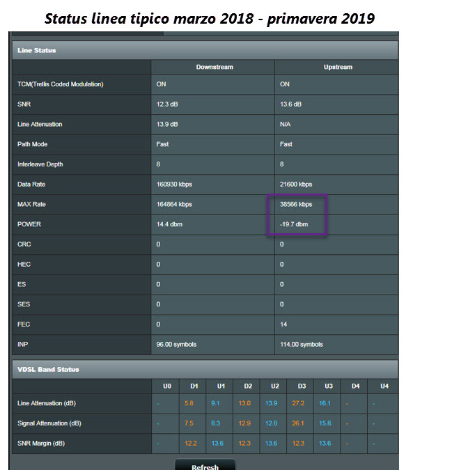Select Downstream Data Rate 160930 kbps
The width and height of the screenshot is (452, 470).
[174, 185]
